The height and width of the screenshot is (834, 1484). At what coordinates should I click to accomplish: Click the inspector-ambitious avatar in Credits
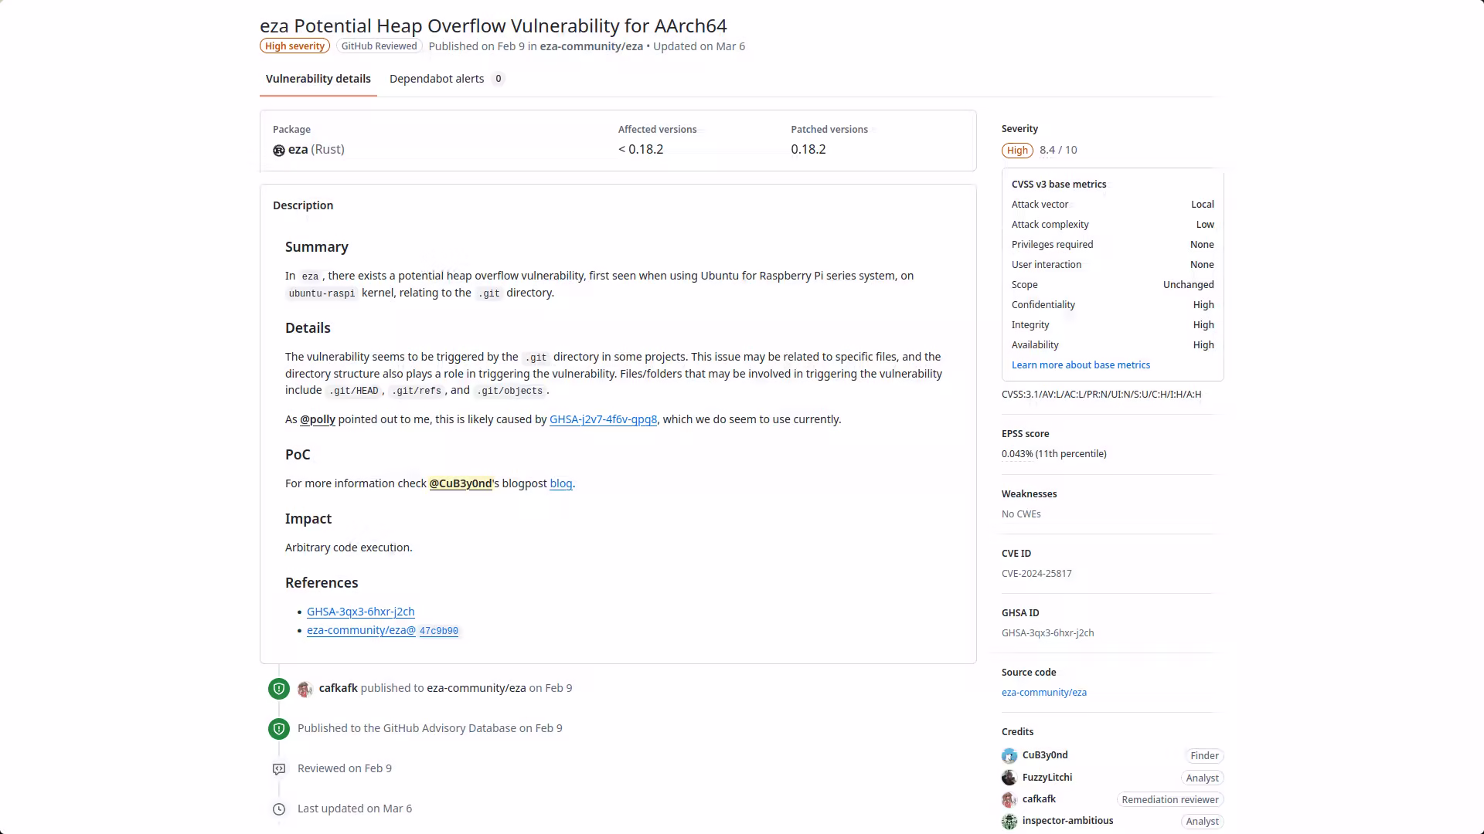tap(1009, 822)
